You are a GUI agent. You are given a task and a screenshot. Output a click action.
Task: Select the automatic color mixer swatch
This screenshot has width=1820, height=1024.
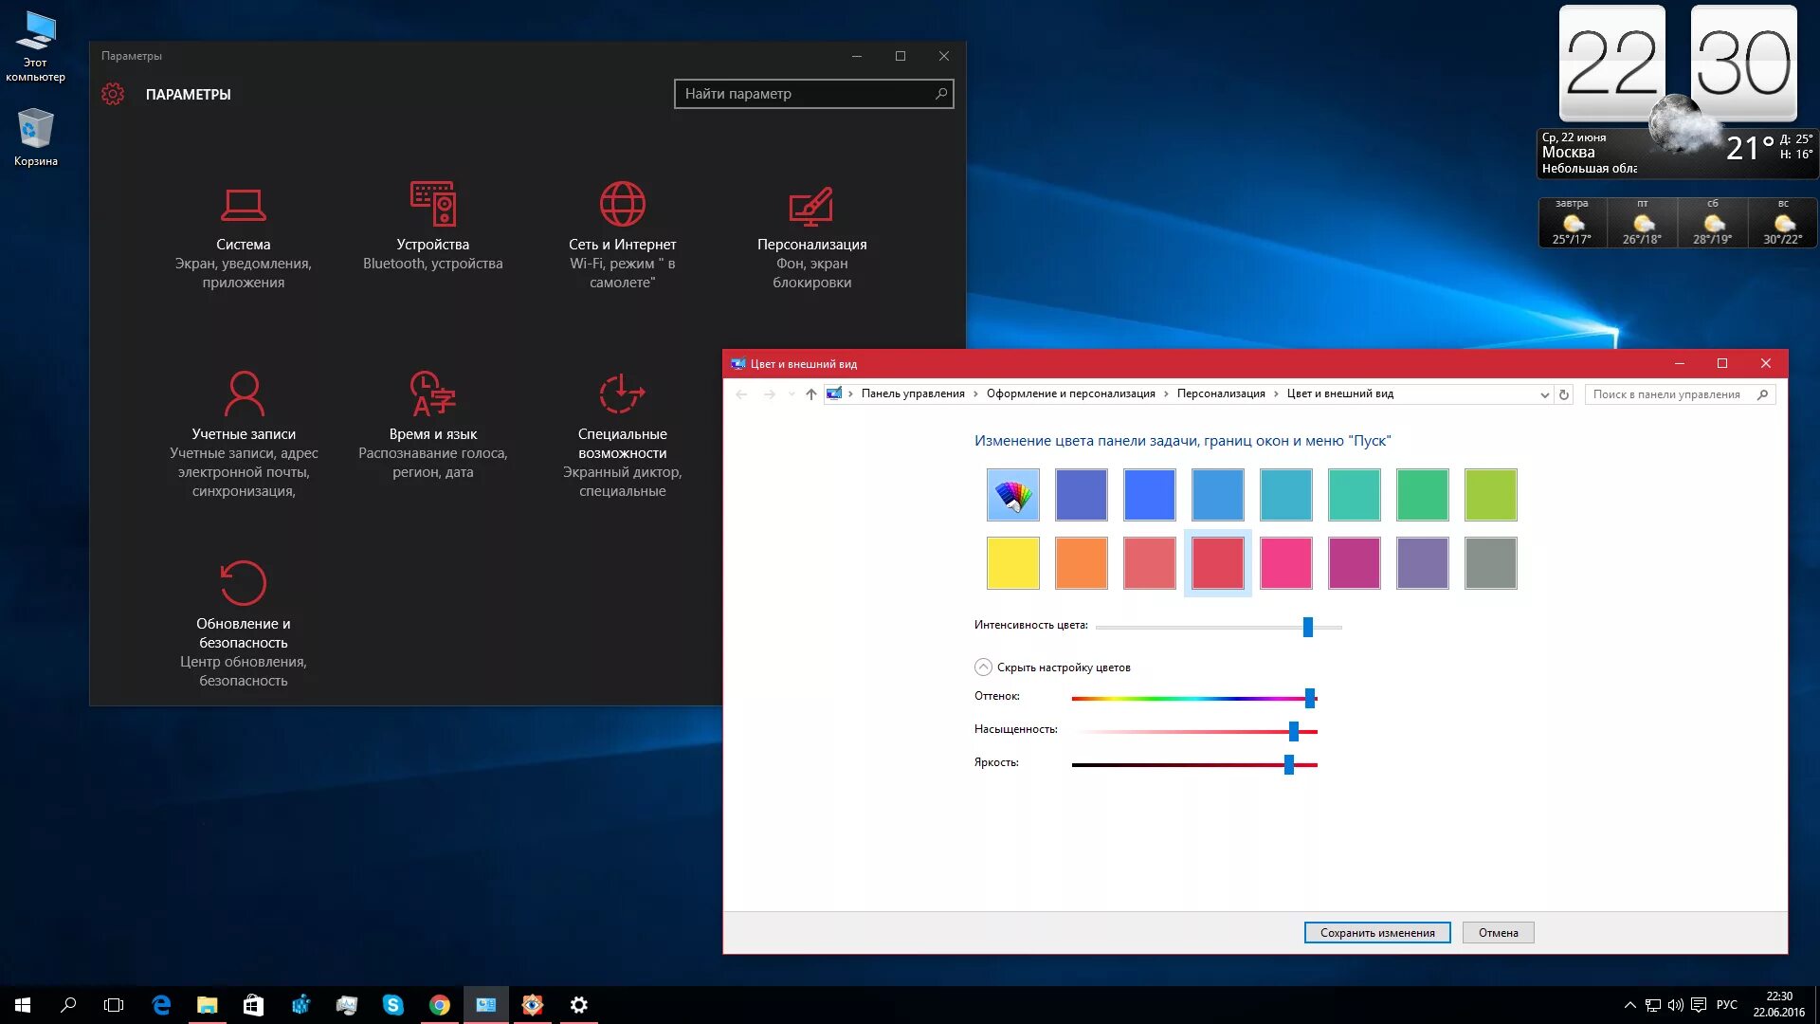[1012, 495]
